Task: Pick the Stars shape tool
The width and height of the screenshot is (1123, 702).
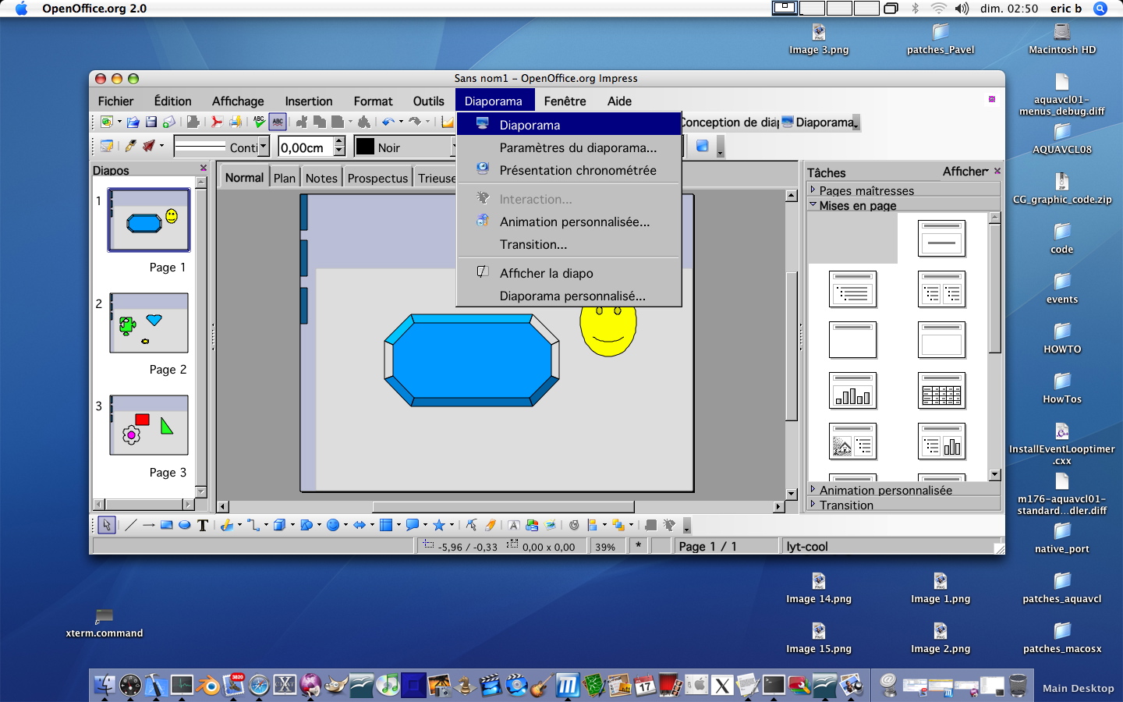Action: click(439, 525)
